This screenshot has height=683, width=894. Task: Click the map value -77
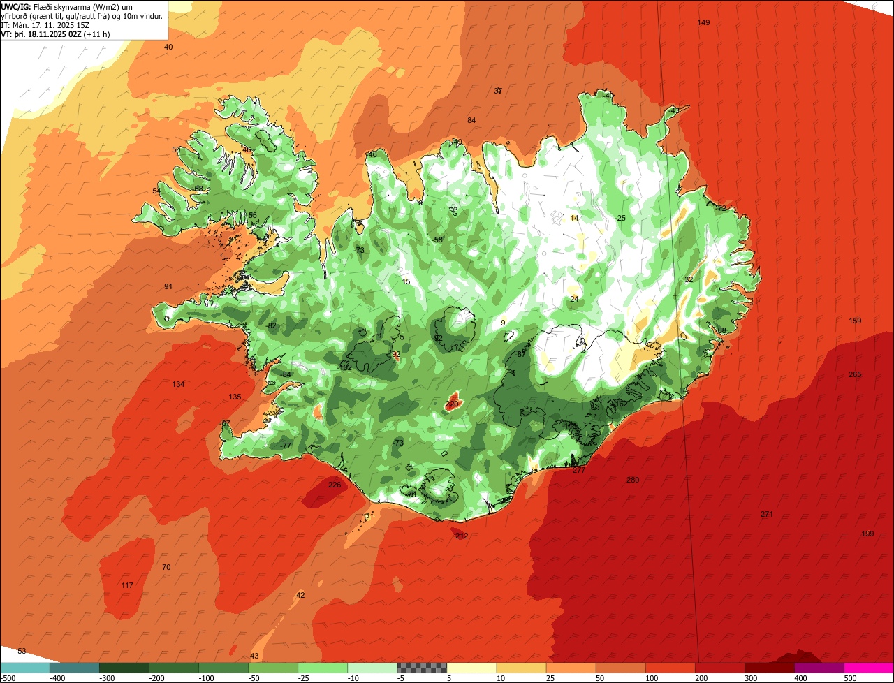[x=286, y=446]
